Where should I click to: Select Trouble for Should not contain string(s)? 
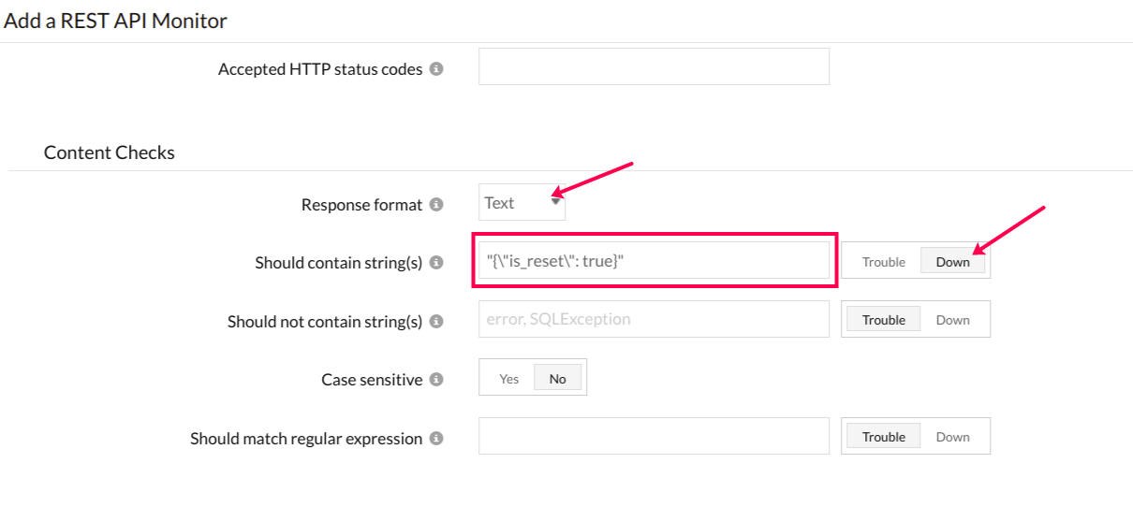coord(883,320)
